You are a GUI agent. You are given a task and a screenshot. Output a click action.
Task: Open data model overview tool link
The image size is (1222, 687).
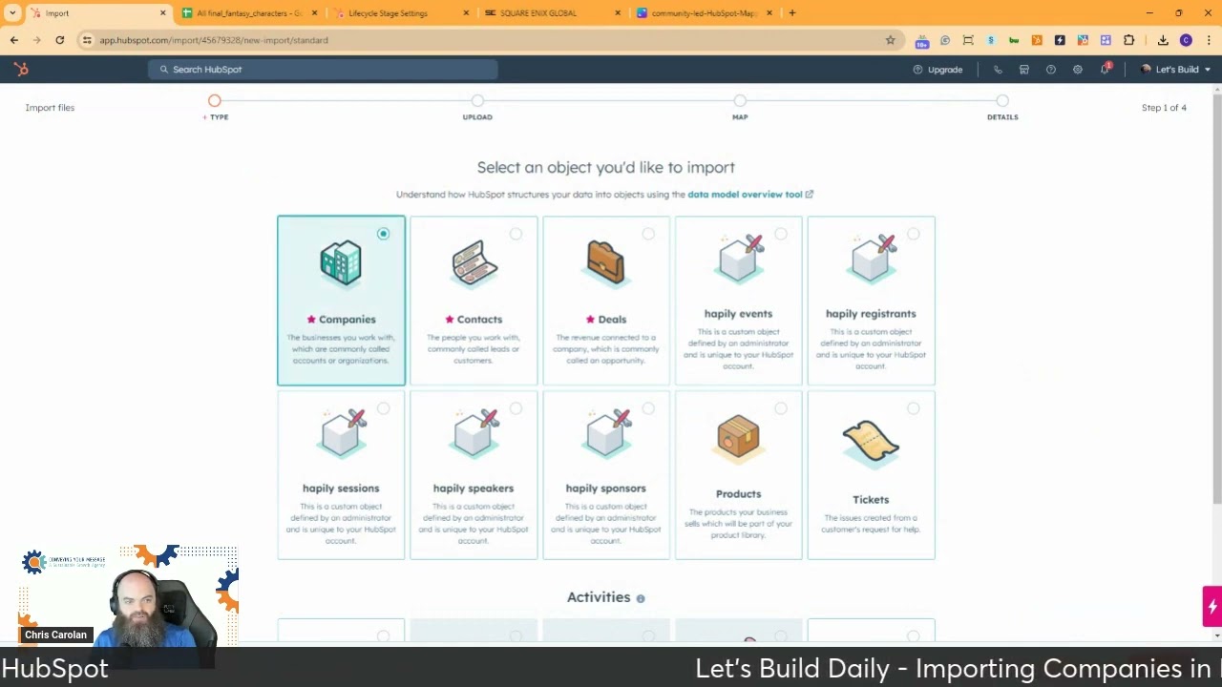tap(750, 195)
